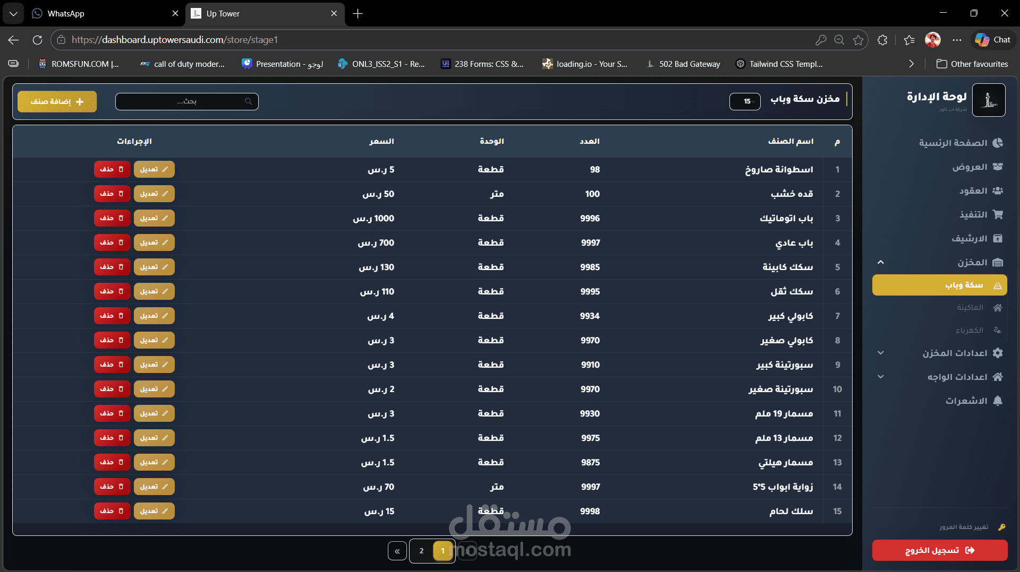Open العقود via the contacts icon
Screen dimensions: 1020x572
coord(999,190)
